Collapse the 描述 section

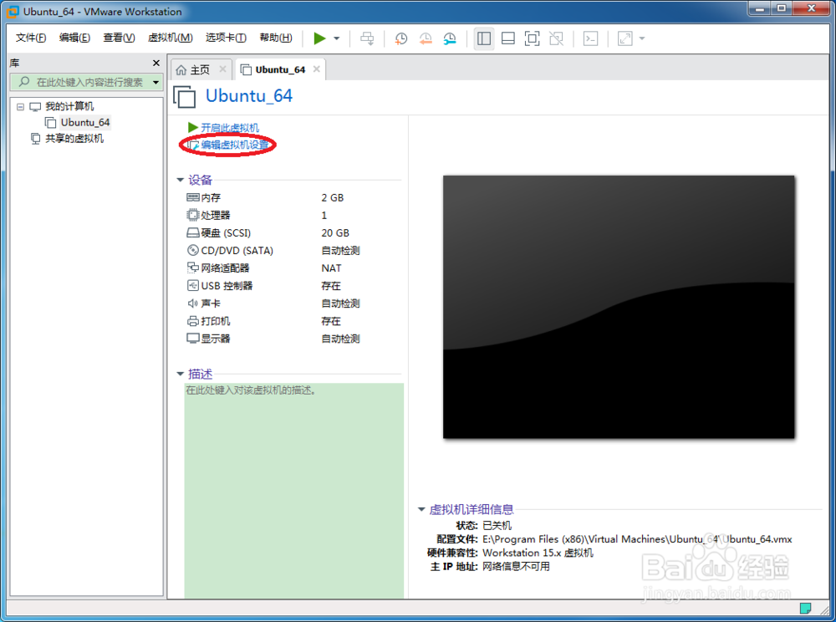point(181,375)
